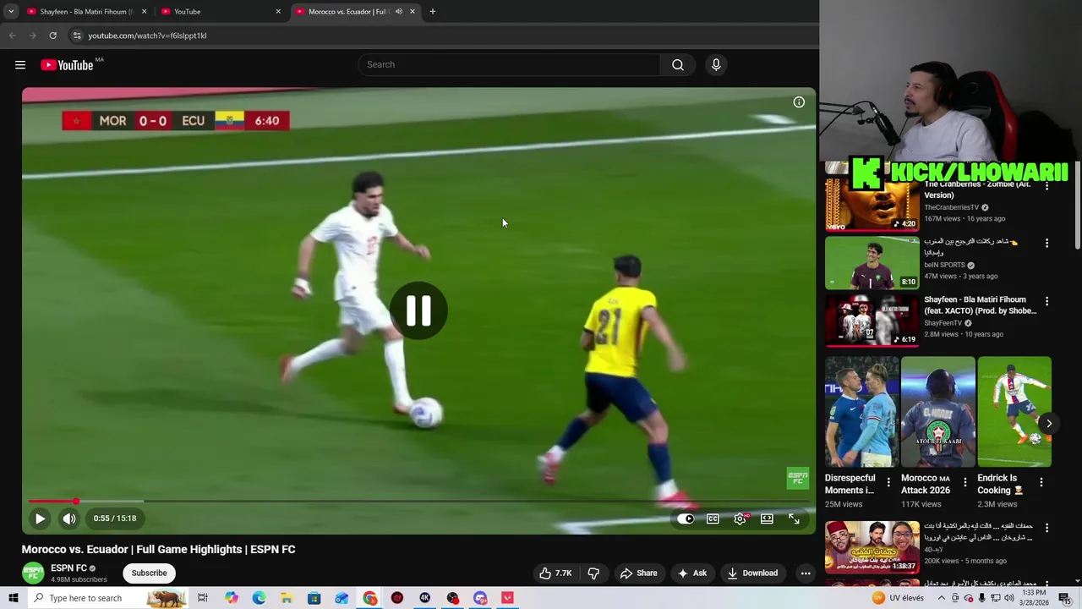1082x609 pixels.
Task: Open the 1:38:37 long video thumbnail
Action: (872, 546)
